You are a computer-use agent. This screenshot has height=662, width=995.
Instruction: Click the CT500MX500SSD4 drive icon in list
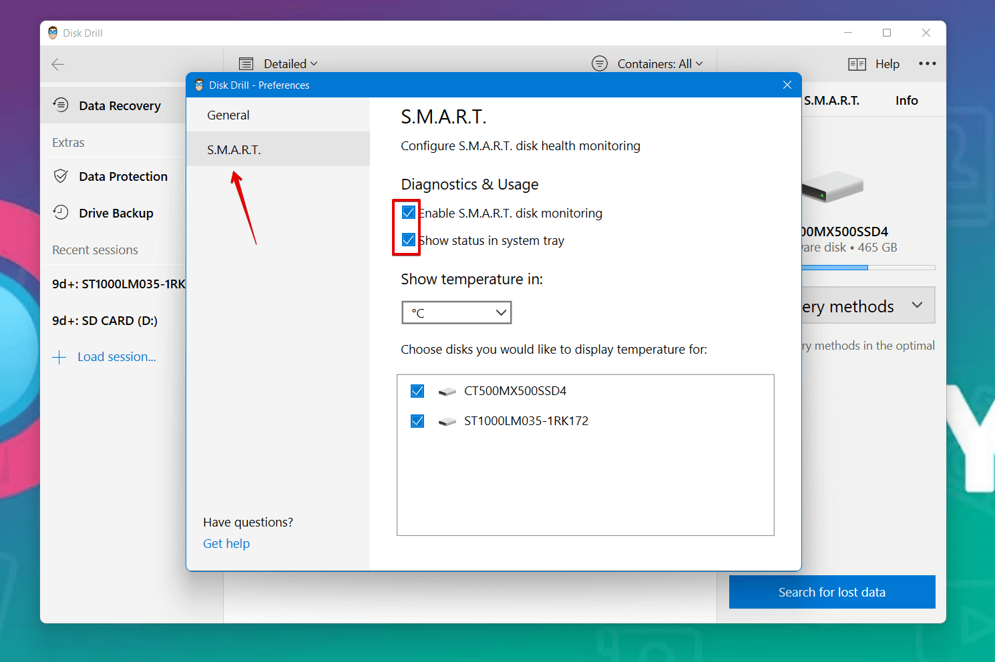(x=447, y=392)
